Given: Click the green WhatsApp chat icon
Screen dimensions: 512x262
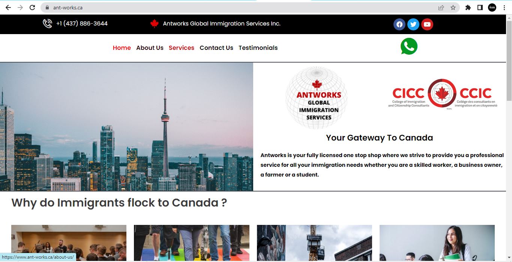Looking at the screenshot, I should pyautogui.click(x=409, y=46).
